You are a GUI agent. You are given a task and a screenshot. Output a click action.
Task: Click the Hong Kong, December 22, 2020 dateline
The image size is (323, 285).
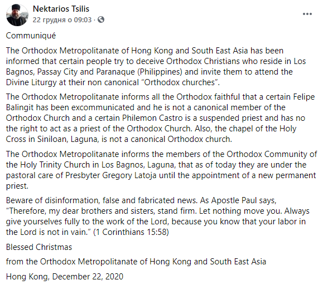[65, 277]
